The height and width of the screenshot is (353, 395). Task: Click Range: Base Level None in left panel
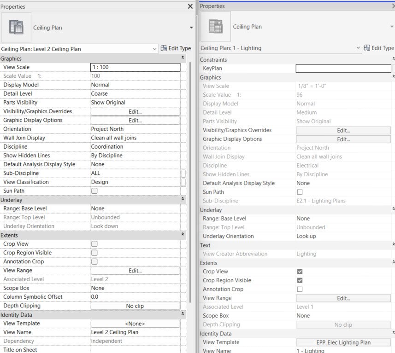coord(136,208)
